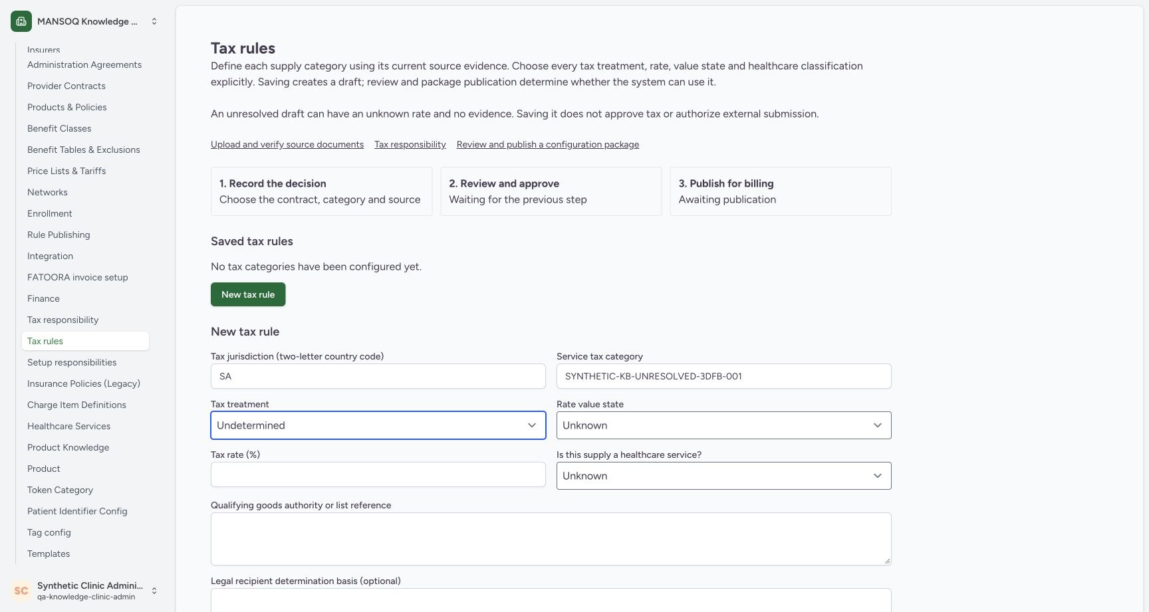Click the MANSOQ green building logo icon

[x=21, y=21]
